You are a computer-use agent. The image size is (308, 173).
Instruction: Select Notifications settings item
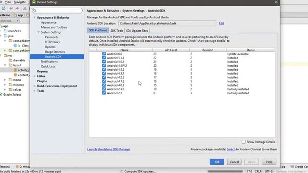(x=49, y=62)
